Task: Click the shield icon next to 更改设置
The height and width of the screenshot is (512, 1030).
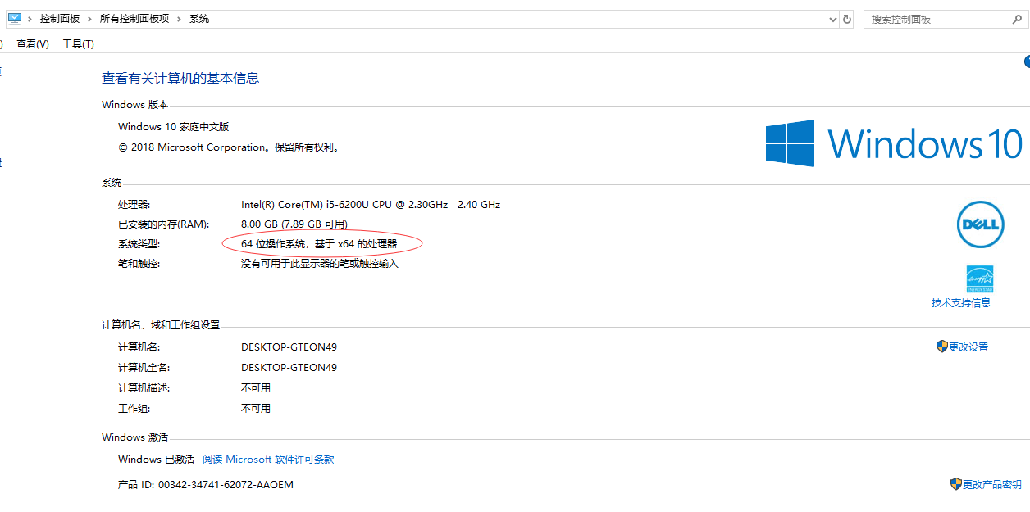Action: tap(941, 347)
